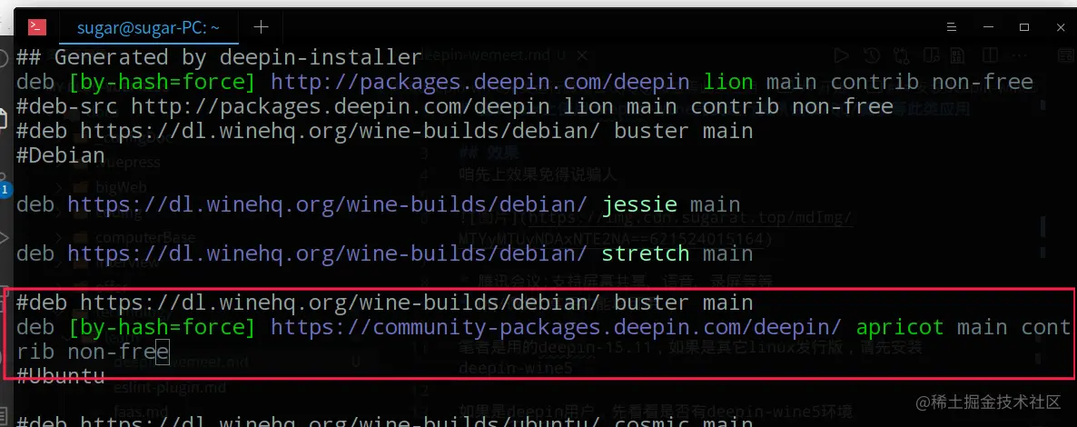Click the green word 'lion'

click(x=728, y=83)
